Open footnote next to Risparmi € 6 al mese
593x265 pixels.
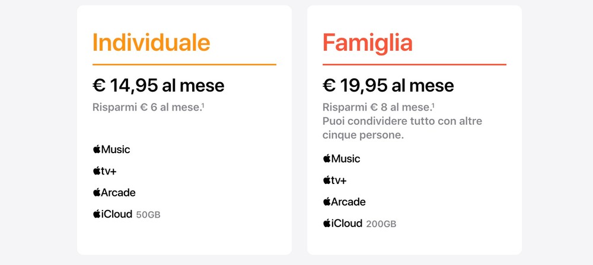click(x=204, y=105)
